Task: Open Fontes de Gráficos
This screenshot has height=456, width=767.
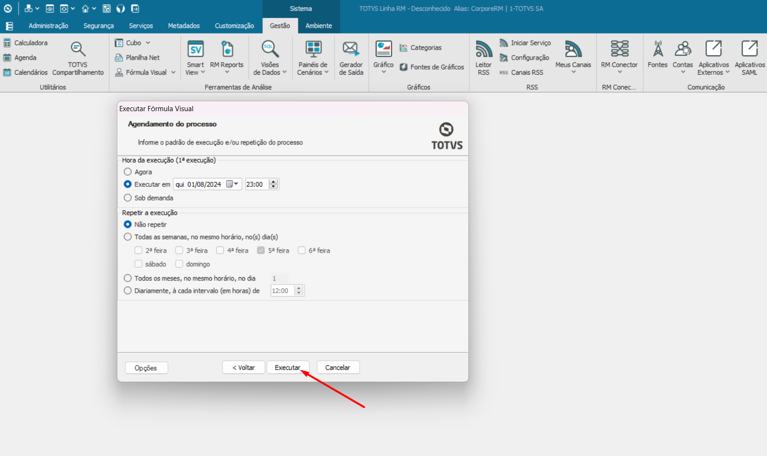Action: (432, 67)
